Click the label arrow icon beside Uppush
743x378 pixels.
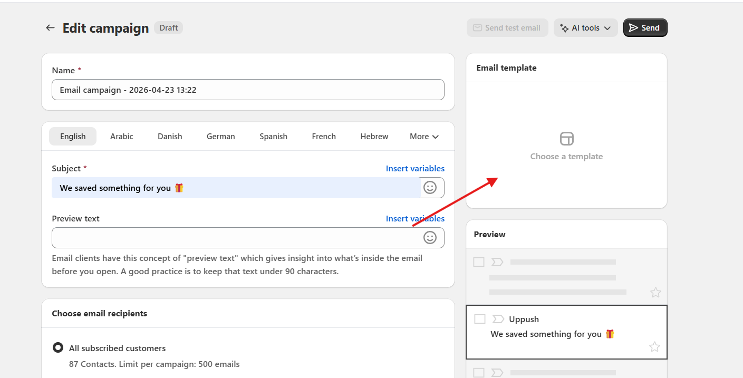point(497,319)
